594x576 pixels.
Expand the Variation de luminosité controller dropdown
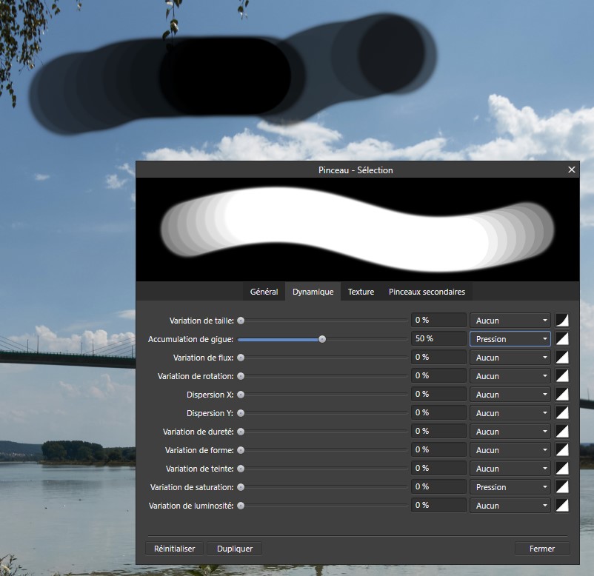(510, 506)
